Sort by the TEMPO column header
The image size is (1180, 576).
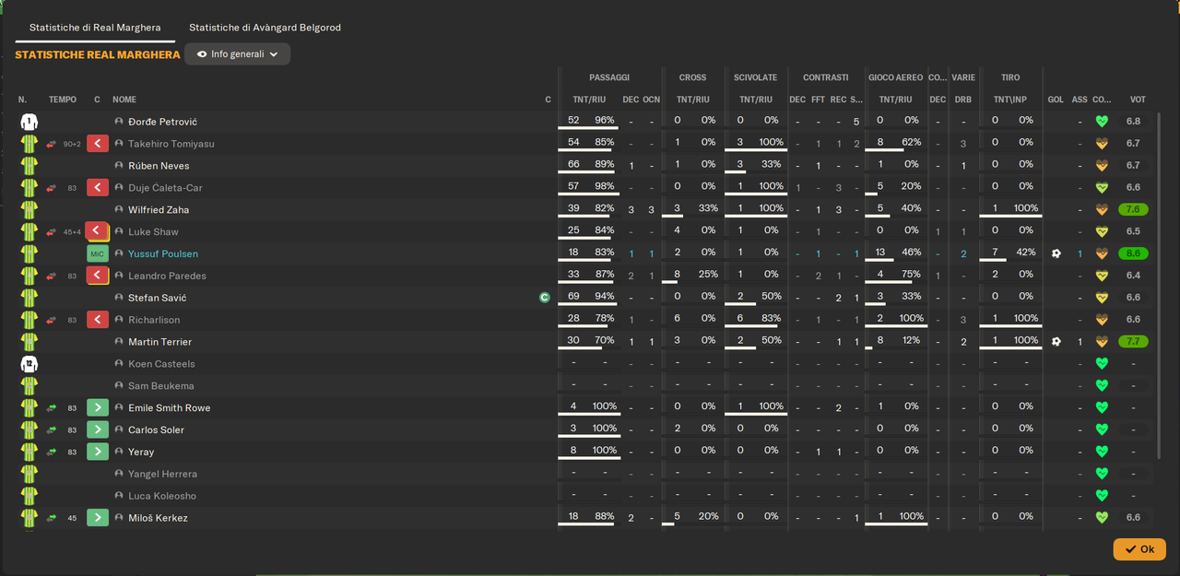pos(63,100)
